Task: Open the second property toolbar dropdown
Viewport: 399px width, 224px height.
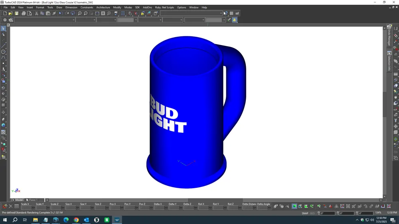Action: [x=86, y=20]
